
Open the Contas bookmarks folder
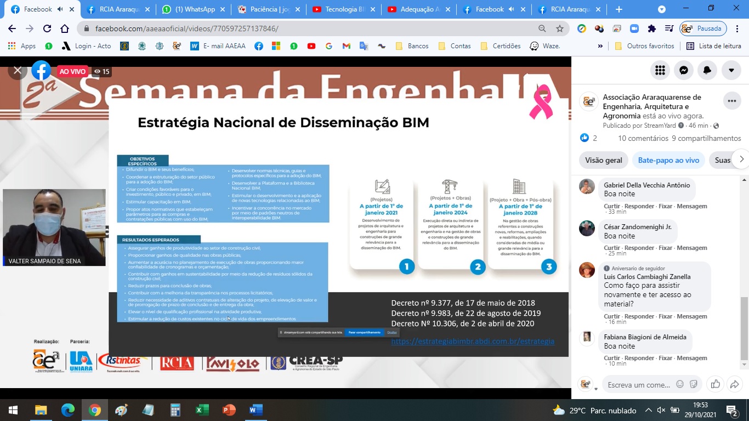(x=454, y=46)
